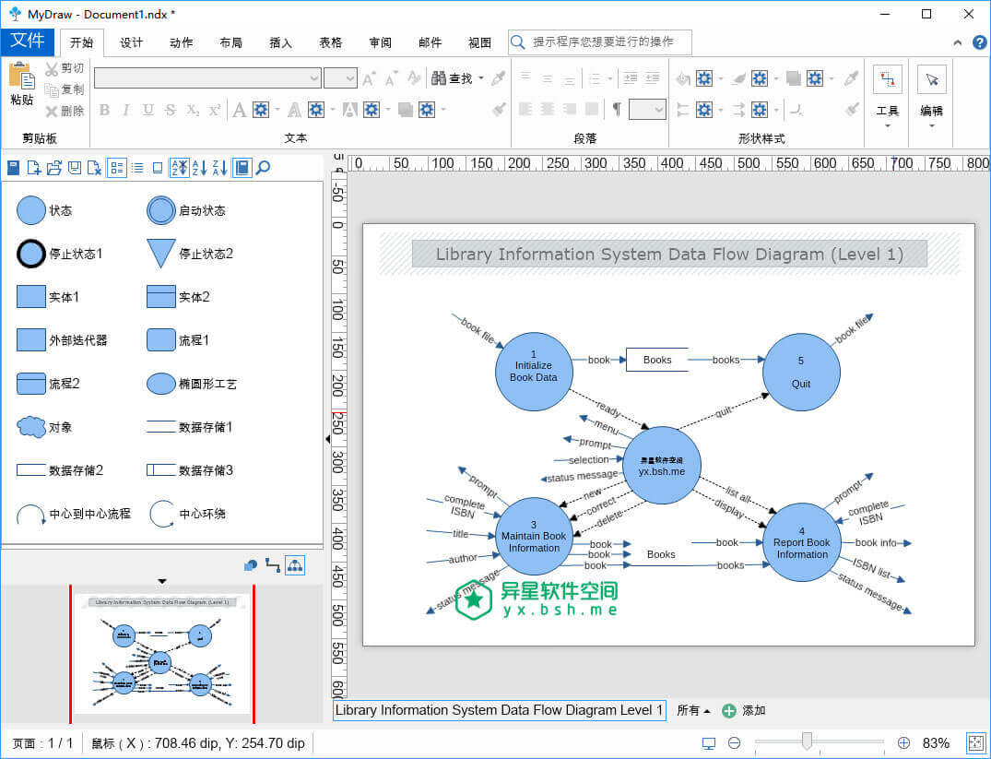Expand the font name combo box
This screenshot has height=759, width=991.
coord(314,78)
